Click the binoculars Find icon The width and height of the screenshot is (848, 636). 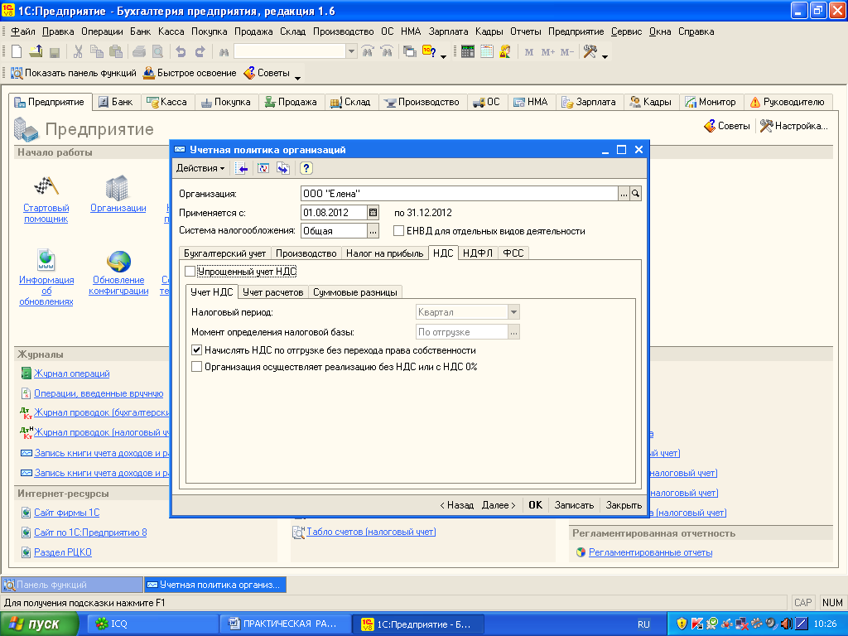point(224,52)
